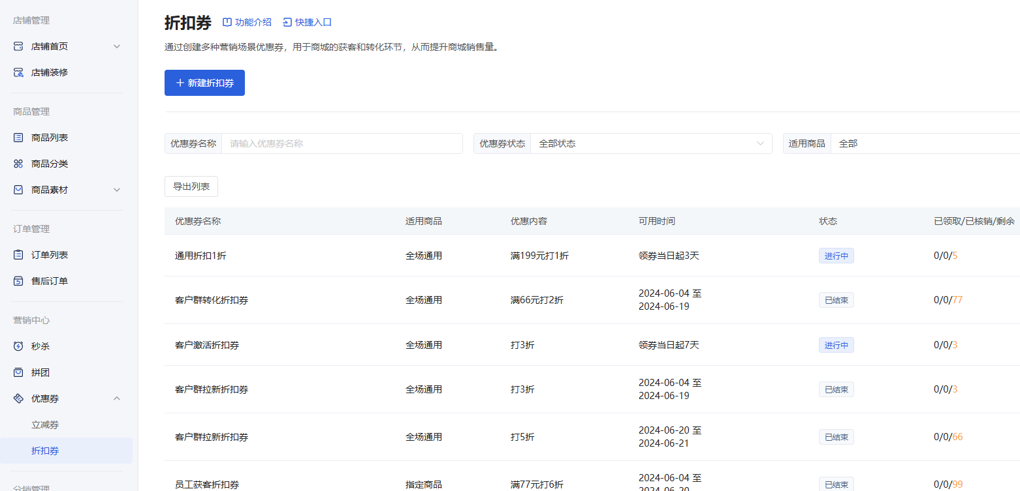1020x491 pixels.
Task: Click the 秒杀 clock icon
Action: 18,346
